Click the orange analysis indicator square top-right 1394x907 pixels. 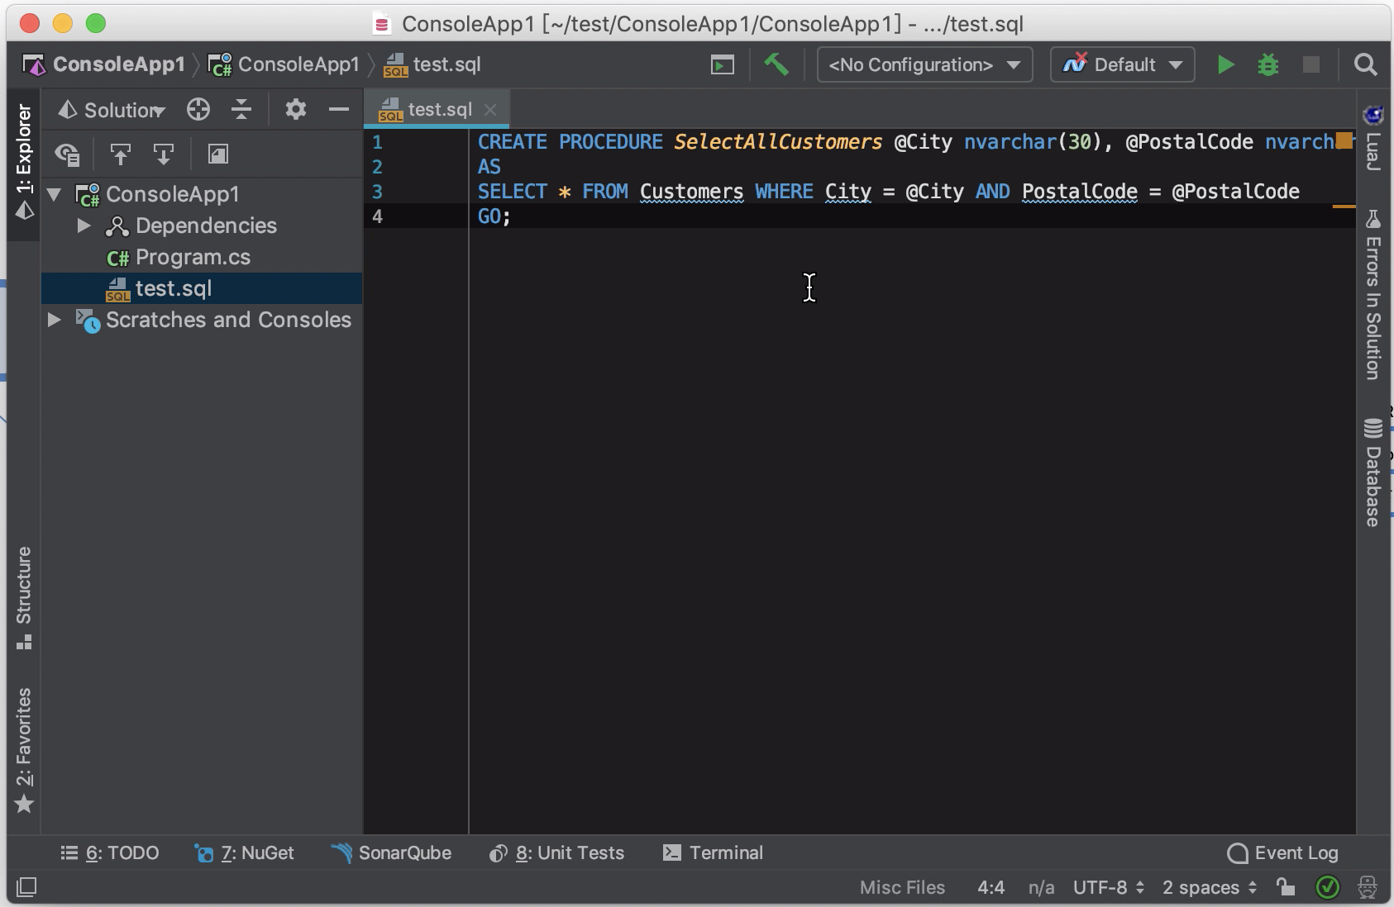click(x=1344, y=140)
